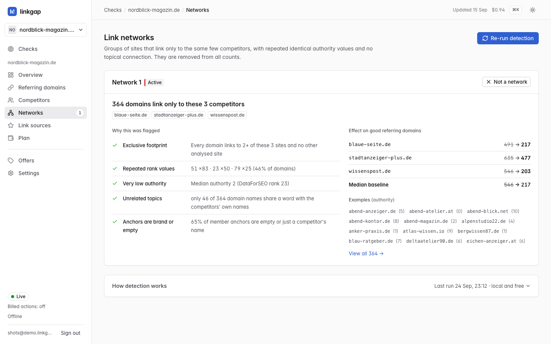Image resolution: width=551 pixels, height=344 pixels.
Task: Open Link sources in sidebar
Action: pyautogui.click(x=46, y=125)
